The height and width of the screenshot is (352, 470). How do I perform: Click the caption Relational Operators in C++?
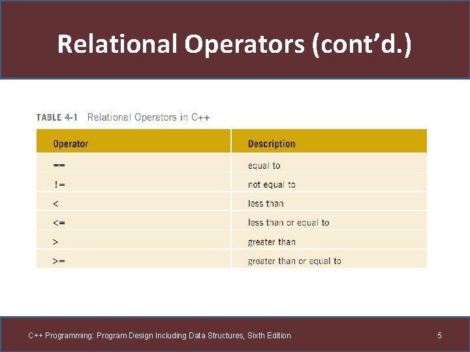[148, 117]
